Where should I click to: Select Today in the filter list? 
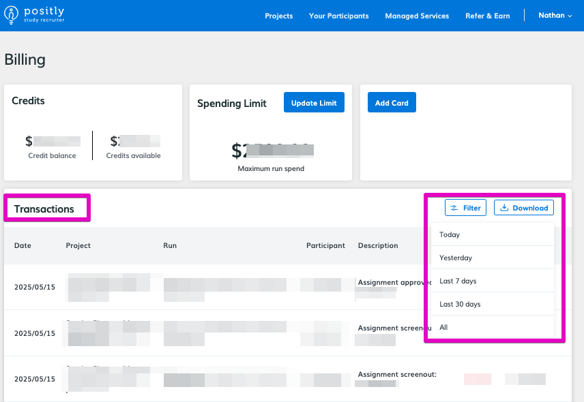click(x=450, y=234)
